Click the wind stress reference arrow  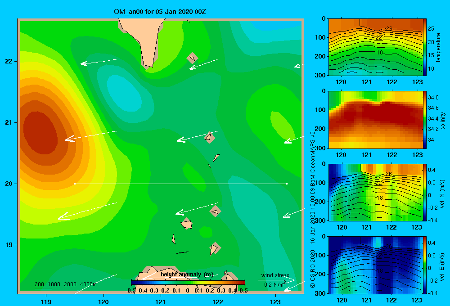click(x=277, y=280)
